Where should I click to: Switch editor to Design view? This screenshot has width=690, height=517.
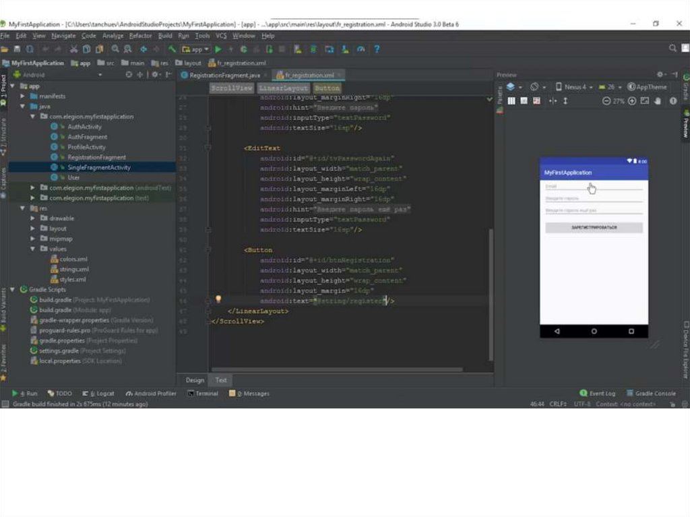coord(195,380)
